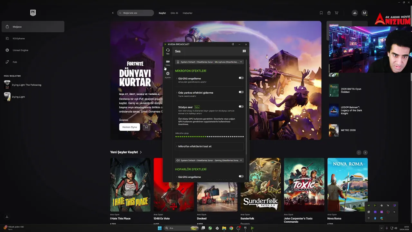Open the Ses (audio) tab in NVIDIA Broadcast

coord(168,51)
